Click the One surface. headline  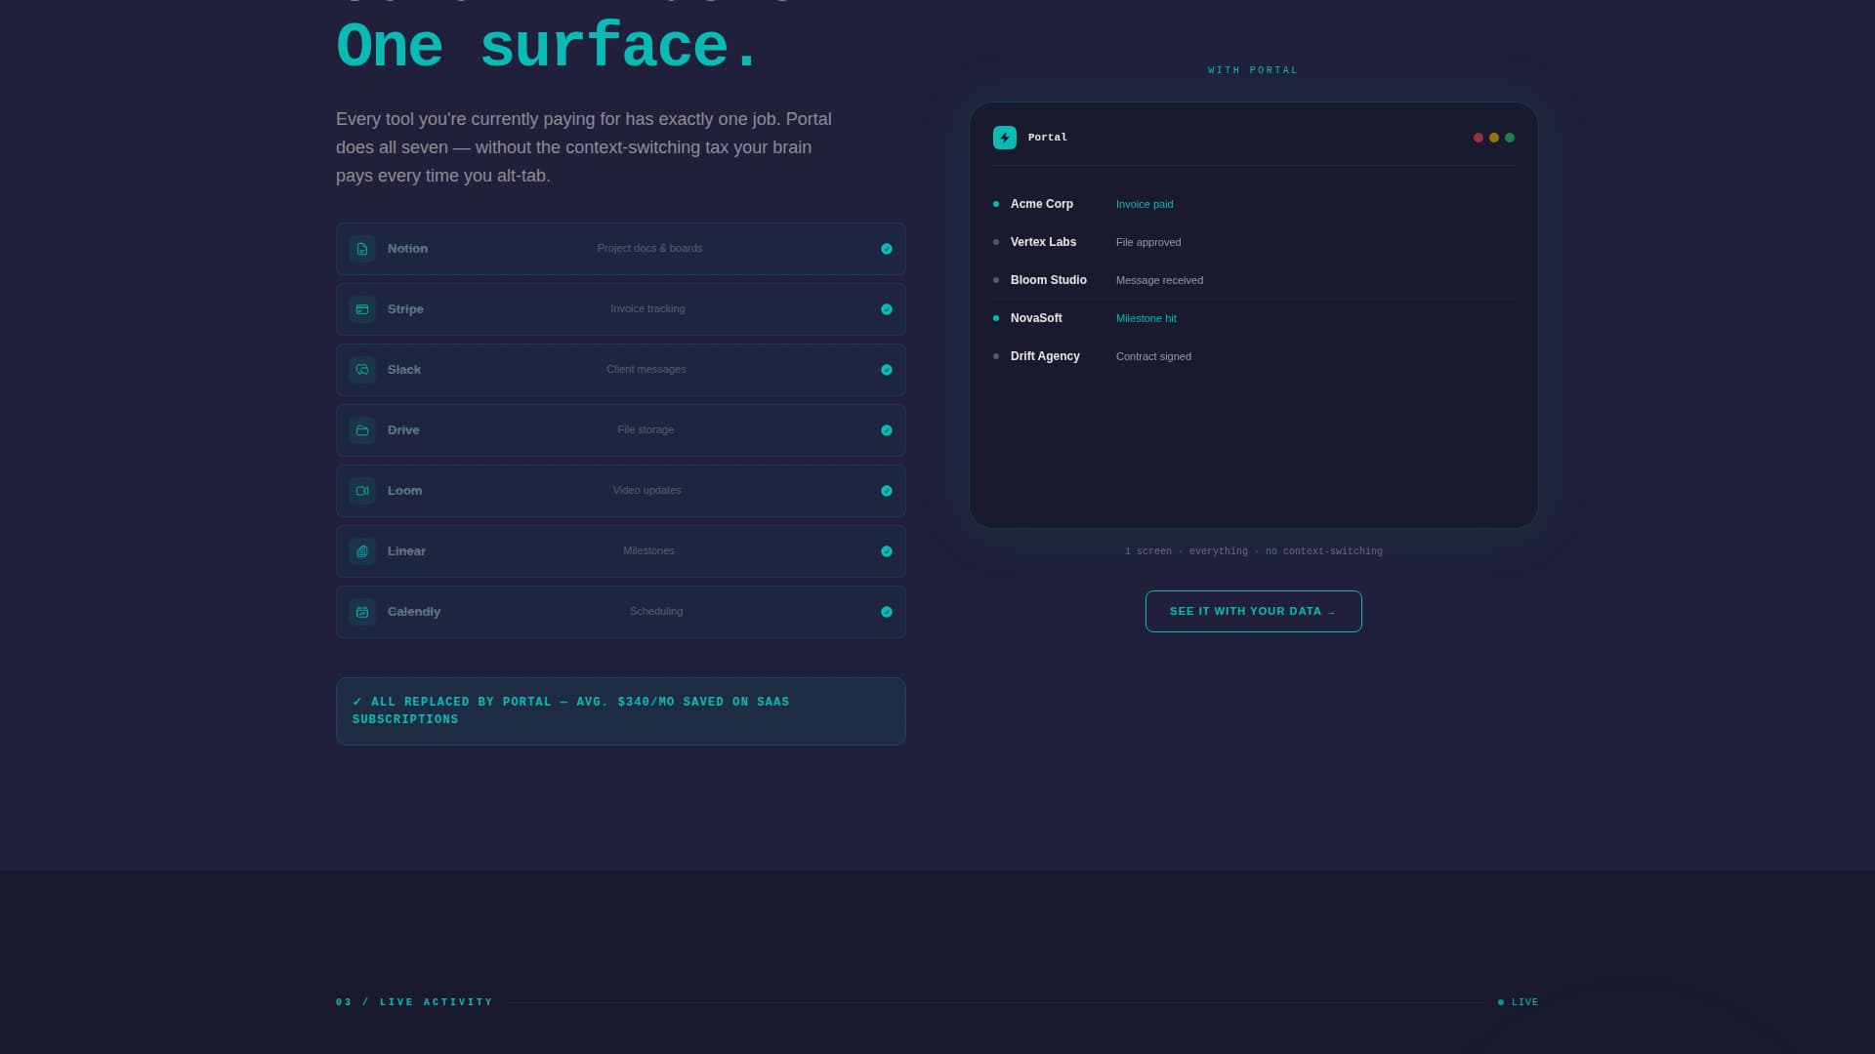tap(547, 47)
